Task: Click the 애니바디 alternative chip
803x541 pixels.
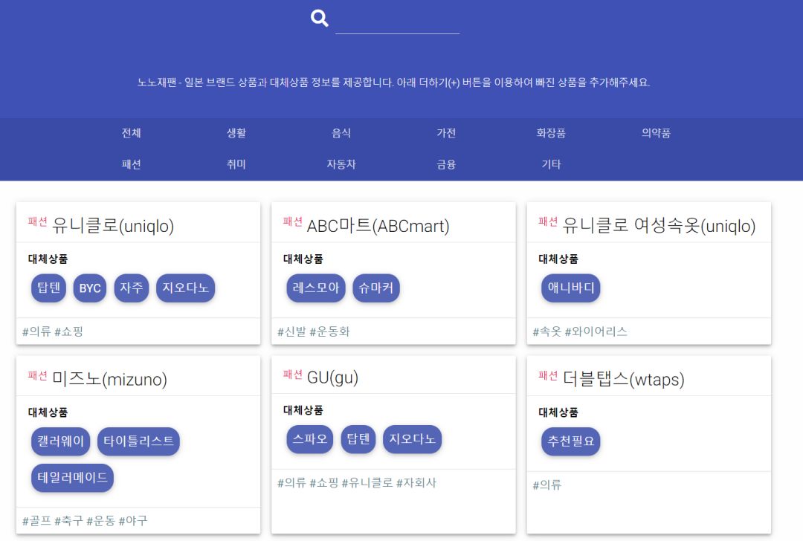Action: tap(570, 288)
